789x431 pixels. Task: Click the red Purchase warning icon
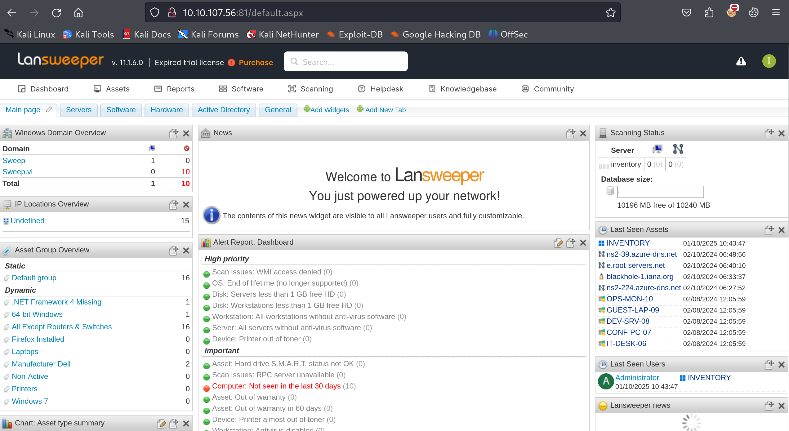pos(231,63)
